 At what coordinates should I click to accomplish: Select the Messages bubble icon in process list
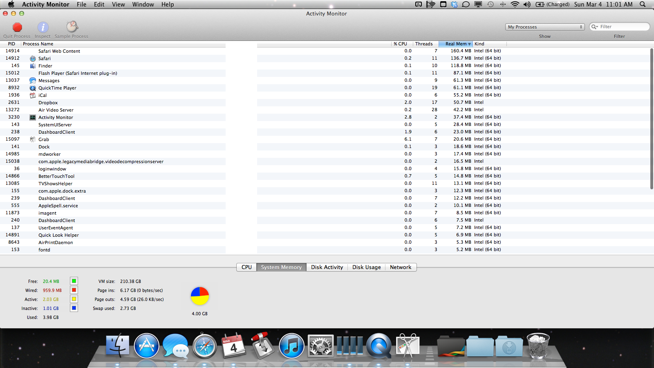pos(33,81)
